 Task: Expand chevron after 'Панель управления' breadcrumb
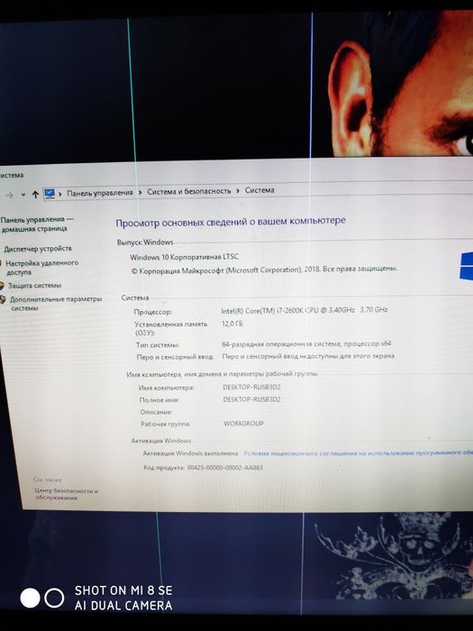[140, 192]
